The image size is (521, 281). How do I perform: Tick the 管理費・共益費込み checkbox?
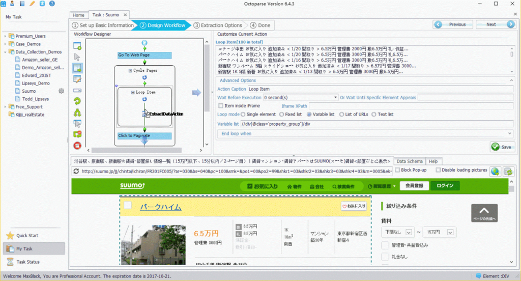pyautogui.click(x=385, y=245)
